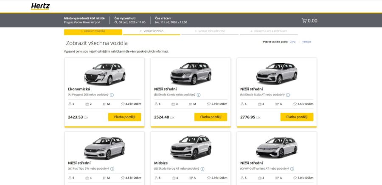Click pickup time Čt, 08 Led. 2026
This screenshot has width=382, height=185.
pos(130,22)
